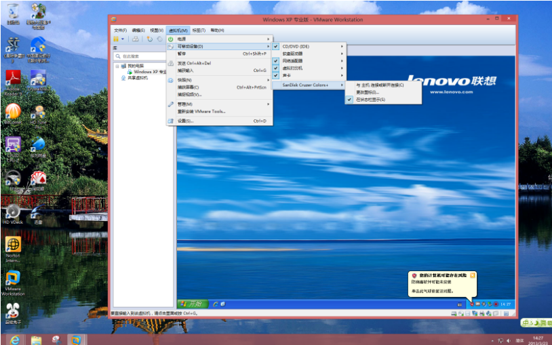Image resolution: width=552 pixels, height=345 pixels.
Task: Click the floppy drive status bar icon
Action: 467,313
